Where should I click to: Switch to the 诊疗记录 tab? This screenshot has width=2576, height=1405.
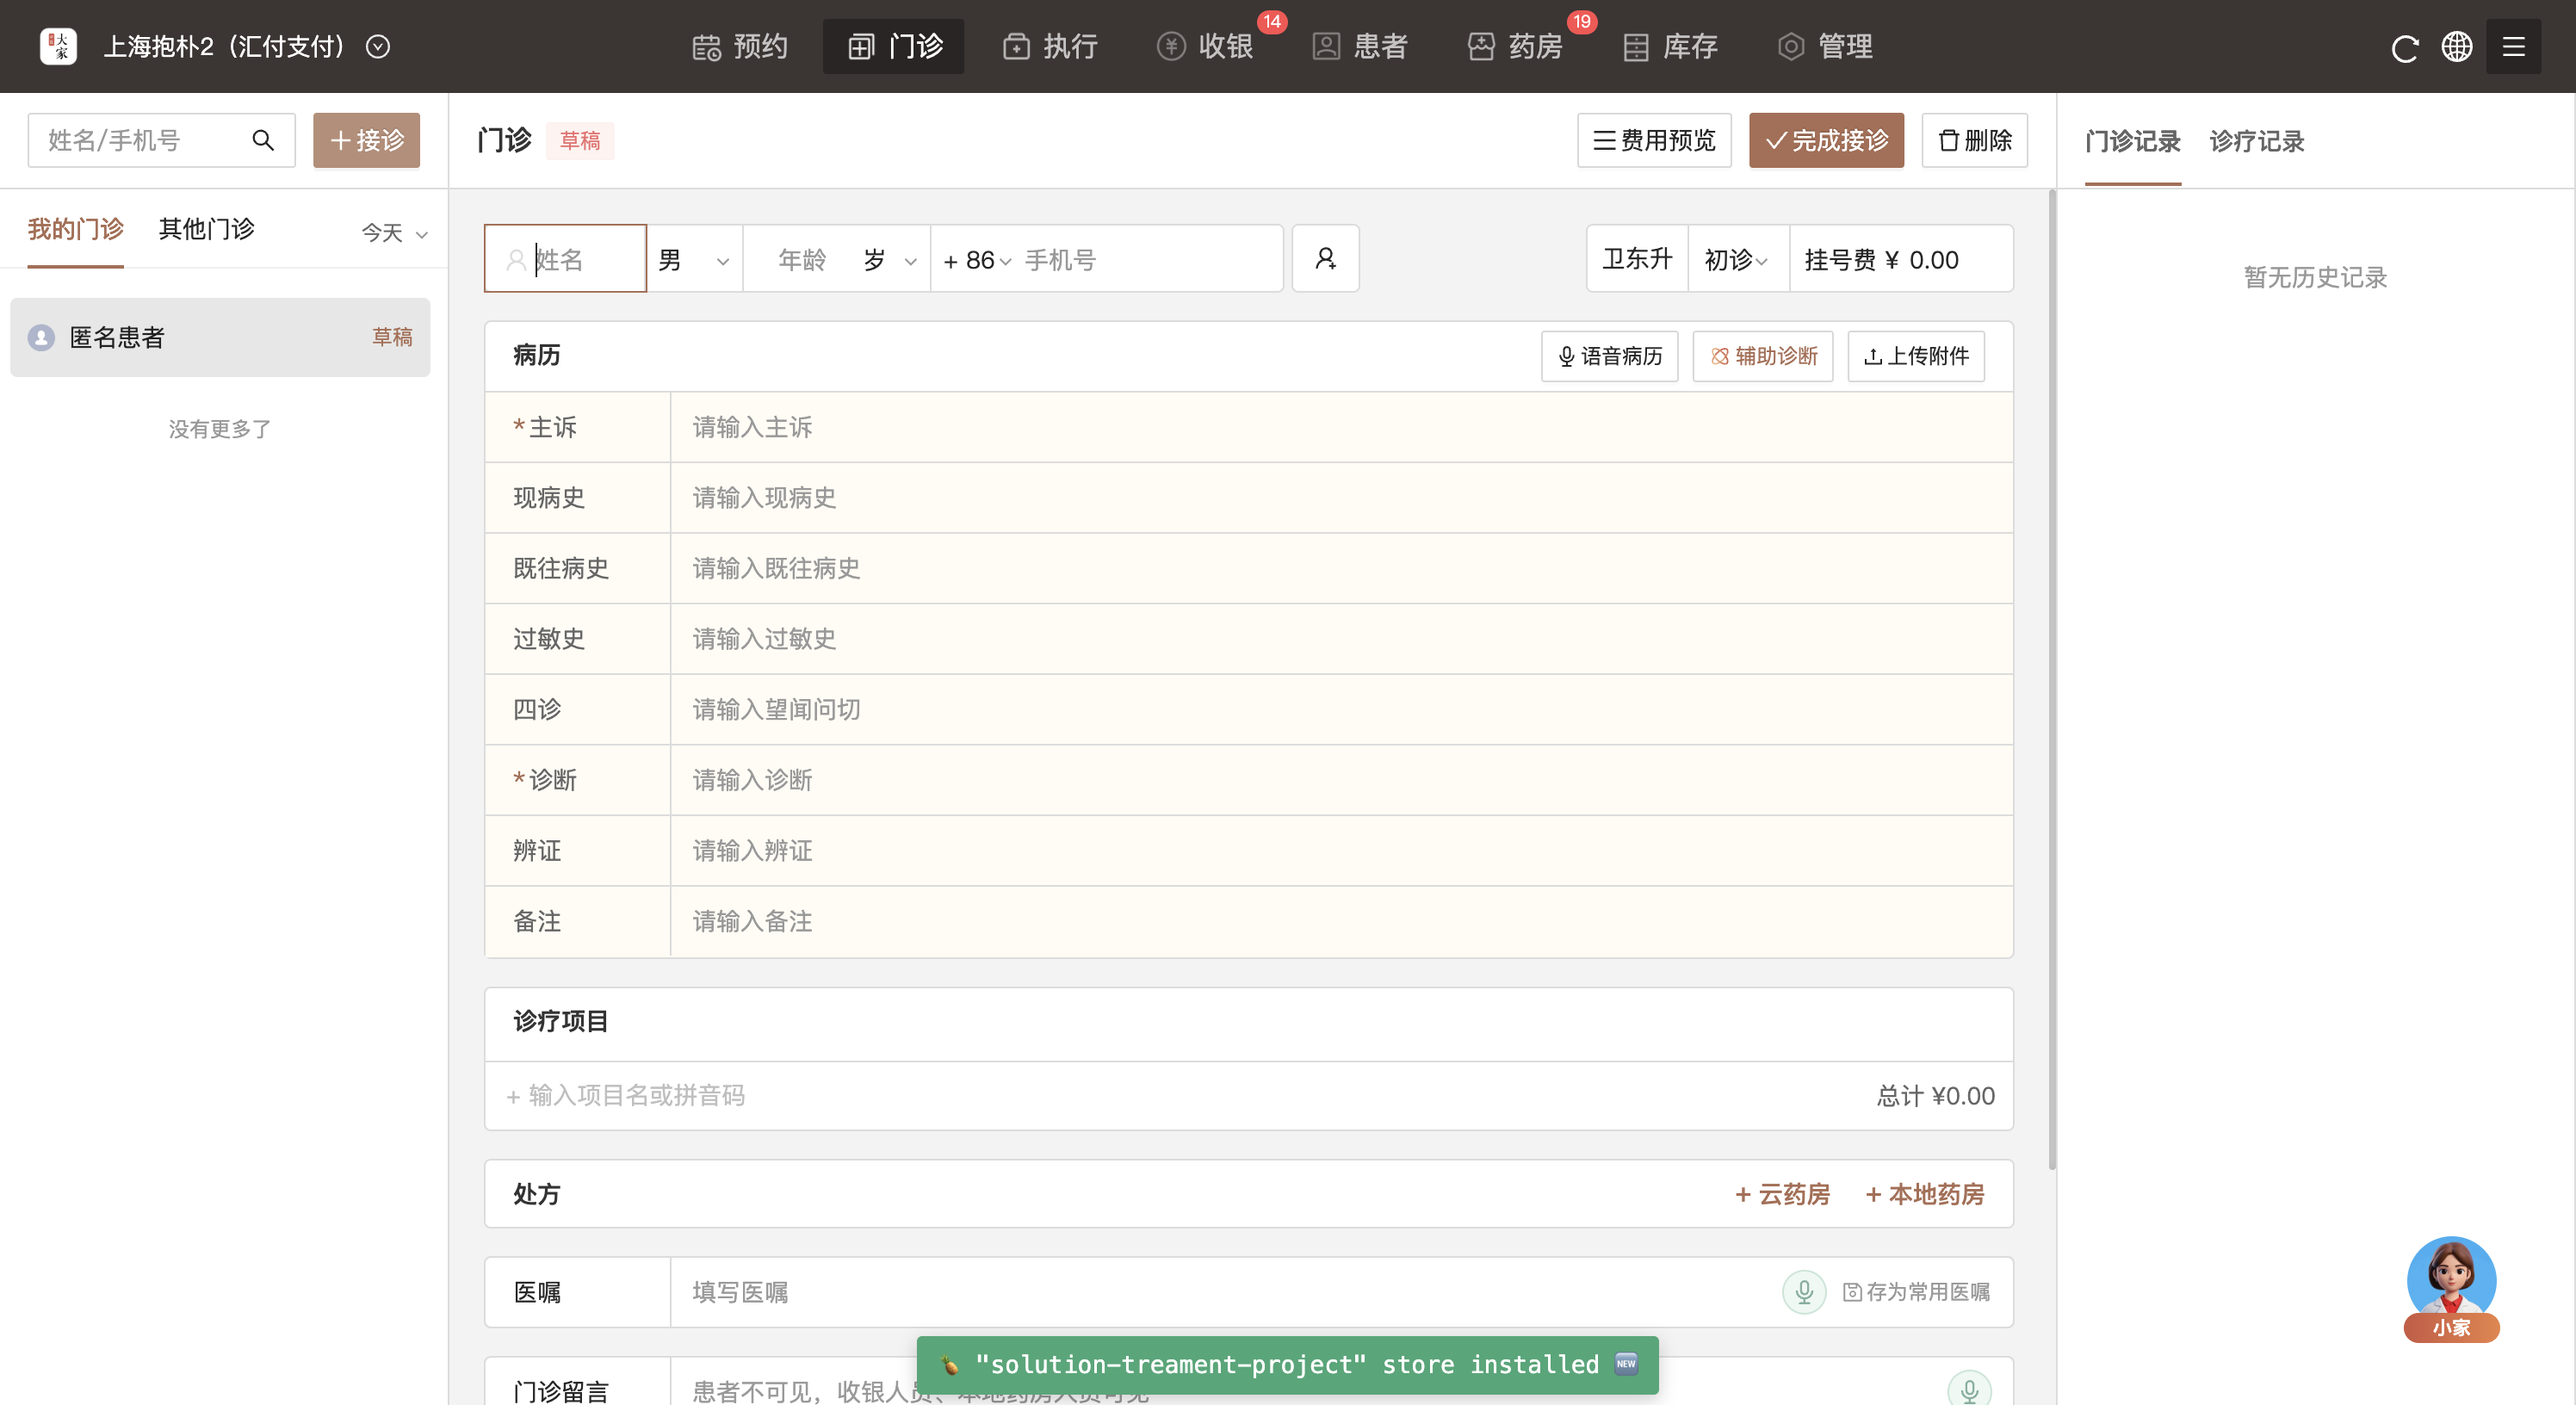[2256, 141]
